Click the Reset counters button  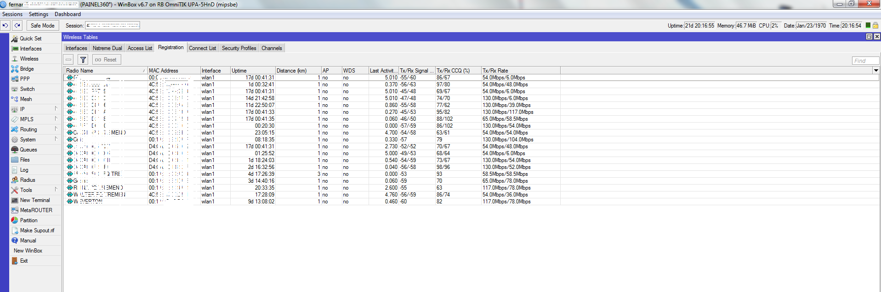(x=106, y=60)
